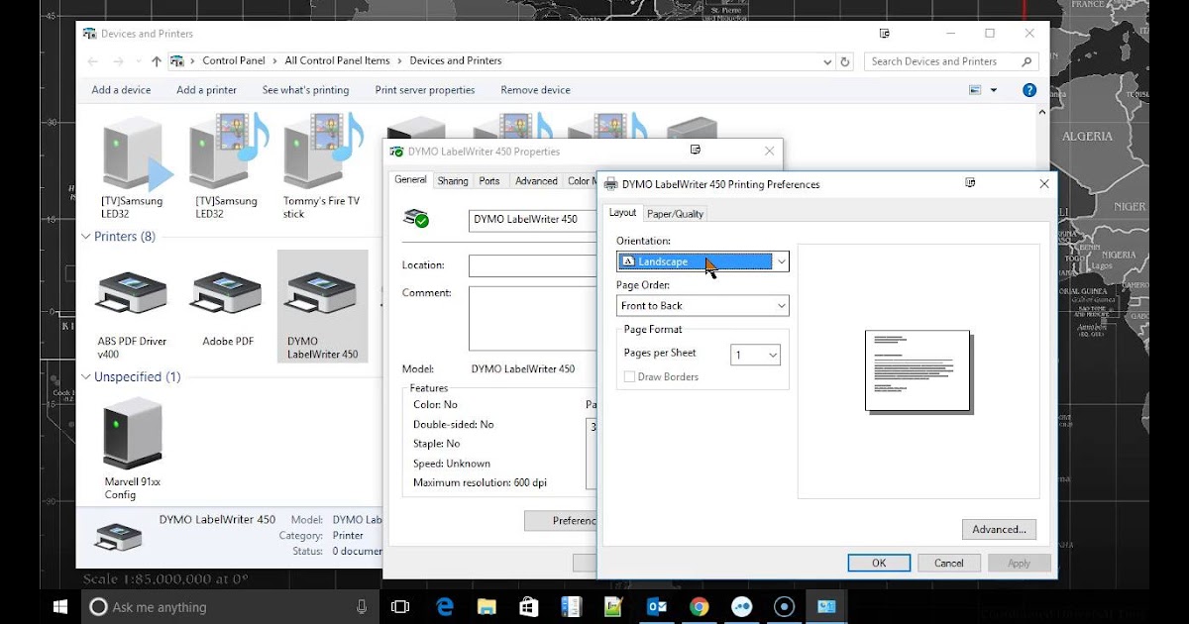Image resolution: width=1189 pixels, height=624 pixels.
Task: Click the printer name field in Properties
Action: click(x=533, y=220)
